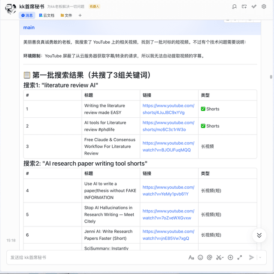
Task: Open watch?v=YeMy1pvb61Y YouTube link
Action: 168,191
